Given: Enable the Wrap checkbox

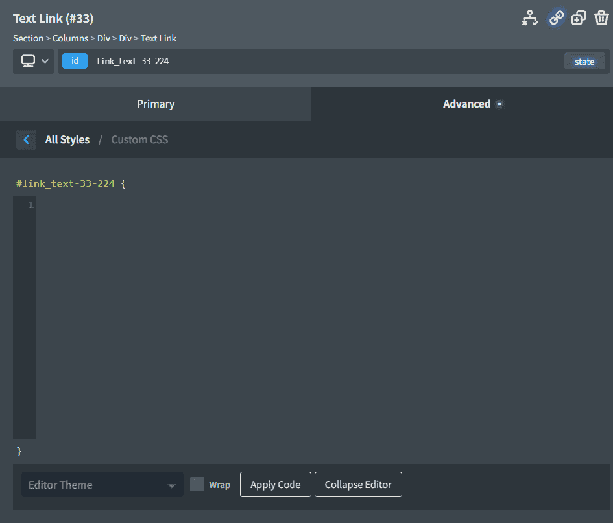Looking at the screenshot, I should point(197,484).
